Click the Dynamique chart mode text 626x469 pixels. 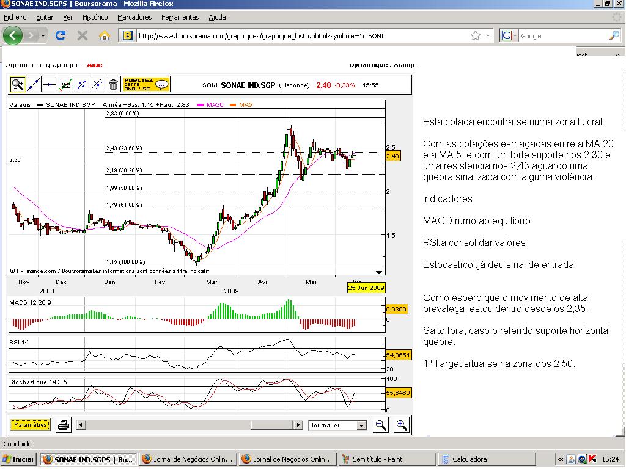[x=368, y=65]
